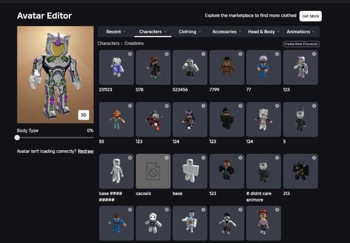The image size is (350, 243).
Task: Open settings gear on character 55
Action: [x=130, y=106]
